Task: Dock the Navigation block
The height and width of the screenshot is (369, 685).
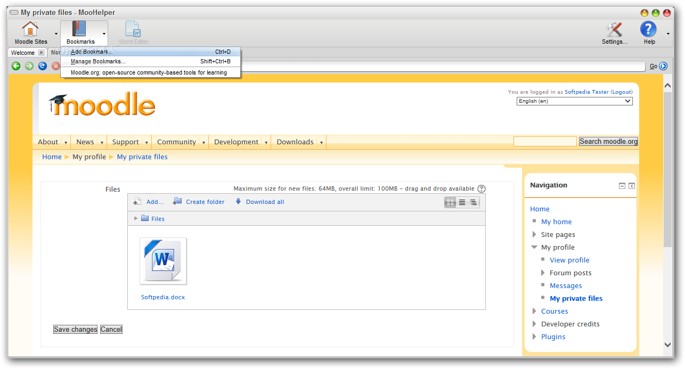Action: pyautogui.click(x=632, y=186)
